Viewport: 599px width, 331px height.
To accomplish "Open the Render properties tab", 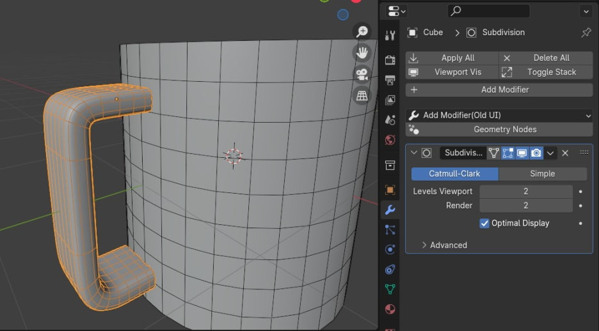I will tap(390, 60).
